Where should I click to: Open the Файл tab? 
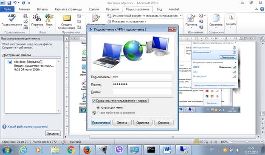7,9
